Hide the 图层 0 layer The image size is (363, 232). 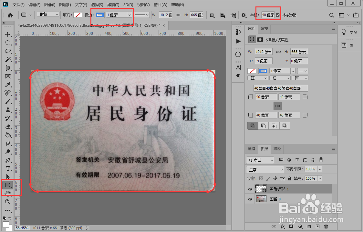click(x=250, y=199)
